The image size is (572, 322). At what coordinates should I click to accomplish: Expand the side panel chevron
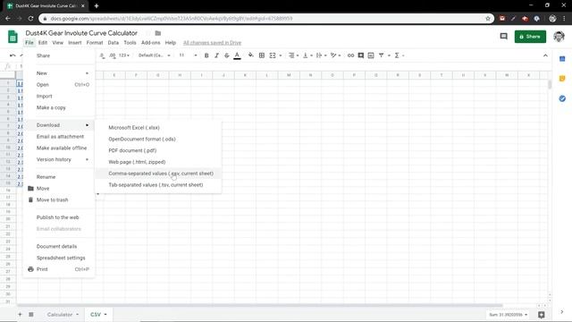point(562,312)
